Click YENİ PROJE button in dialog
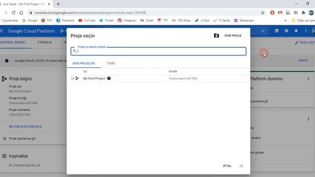The width and height of the screenshot is (315, 177). [233, 36]
